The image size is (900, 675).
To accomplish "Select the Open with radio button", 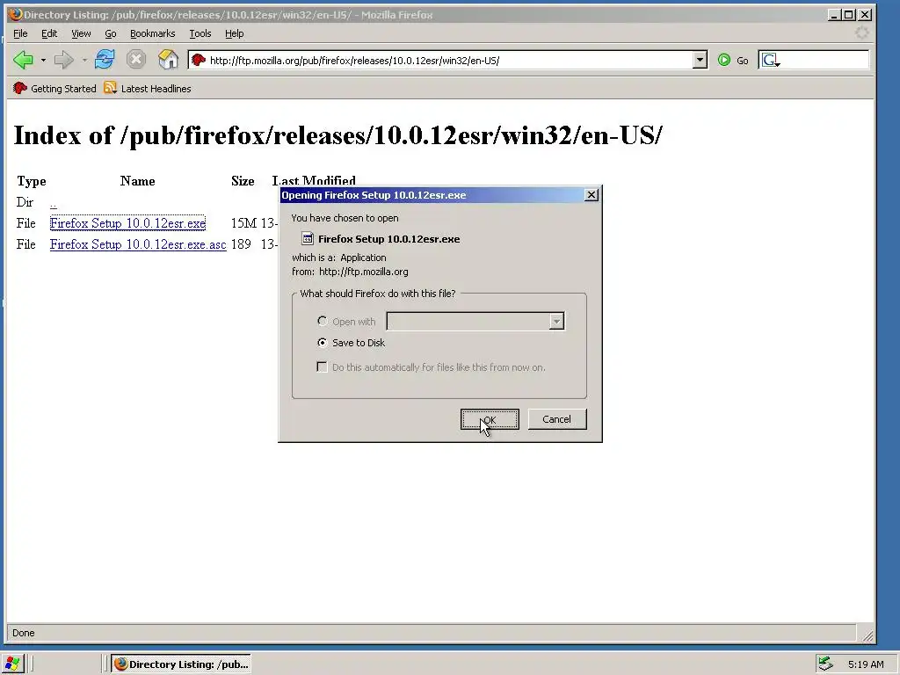I will coord(322,321).
